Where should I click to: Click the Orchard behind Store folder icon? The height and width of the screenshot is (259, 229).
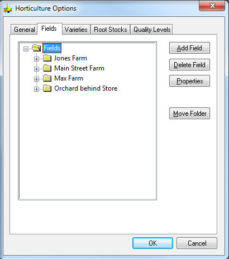(47, 88)
